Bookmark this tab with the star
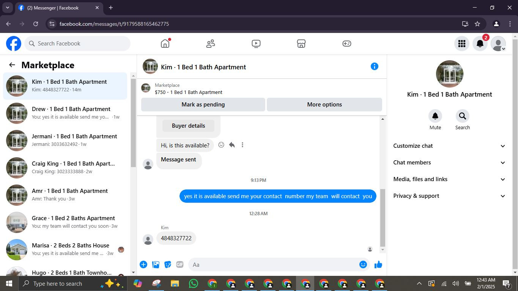This screenshot has height=291, width=518. coord(477,24)
